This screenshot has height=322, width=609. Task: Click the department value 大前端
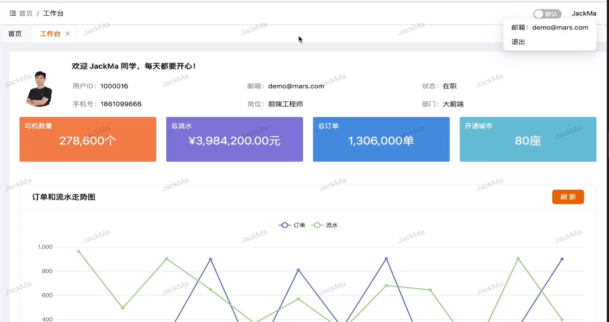pyautogui.click(x=453, y=104)
